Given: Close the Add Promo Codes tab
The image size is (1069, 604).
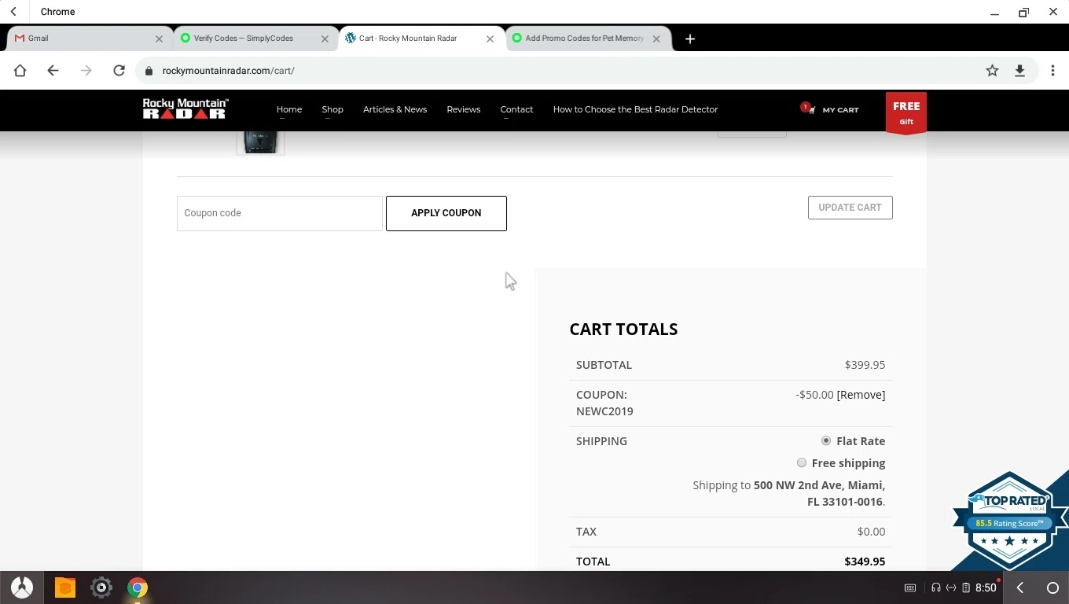Looking at the screenshot, I should coord(656,39).
